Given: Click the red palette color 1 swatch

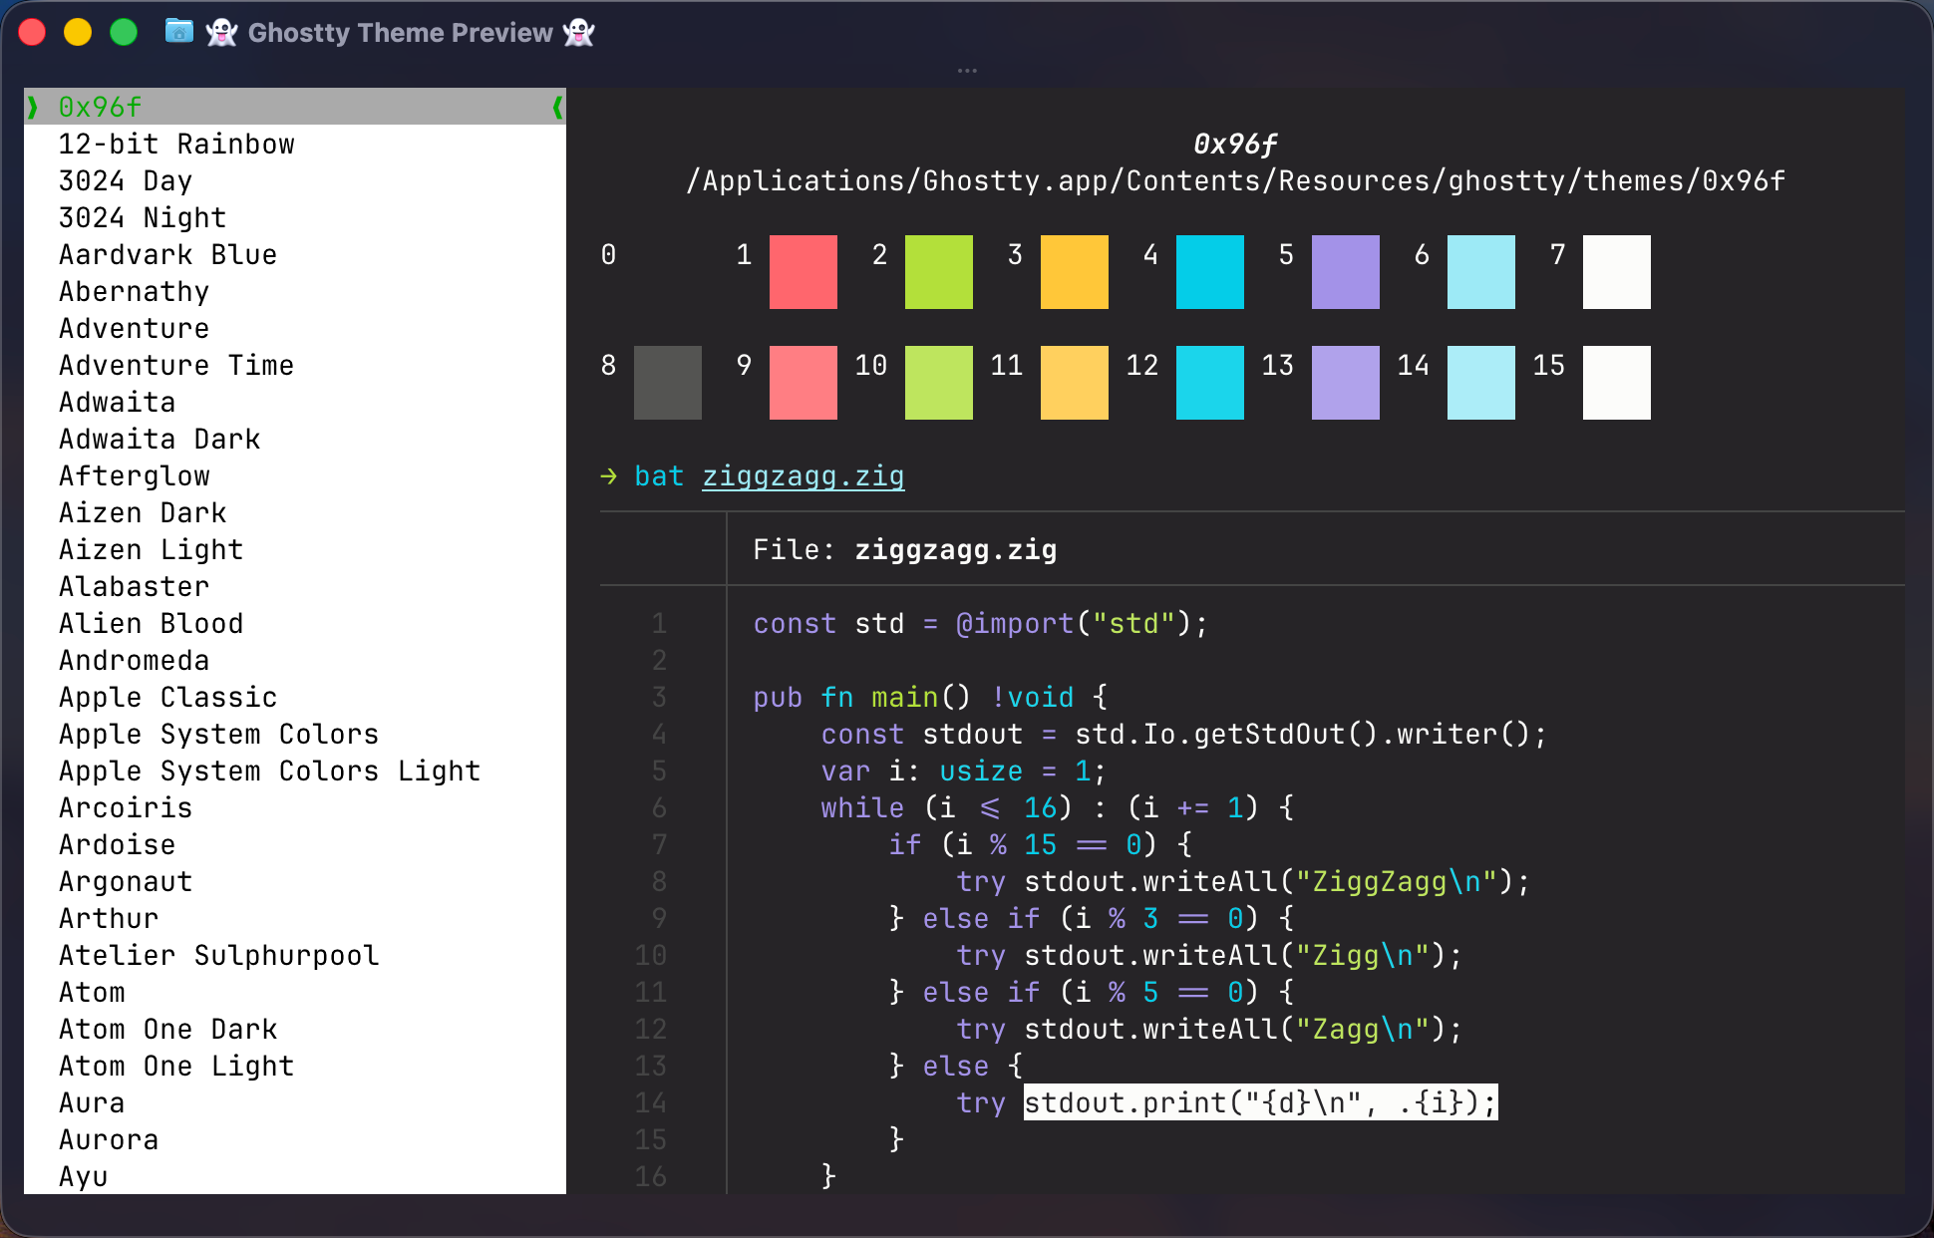Looking at the screenshot, I should 804,272.
